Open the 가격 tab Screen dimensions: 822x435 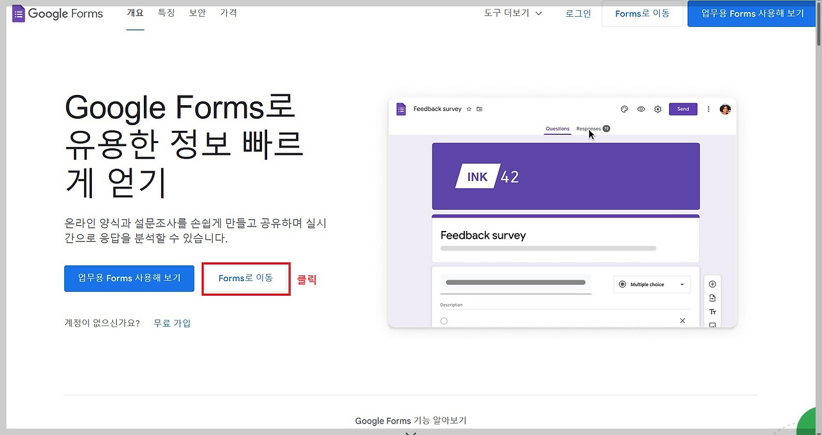(229, 13)
